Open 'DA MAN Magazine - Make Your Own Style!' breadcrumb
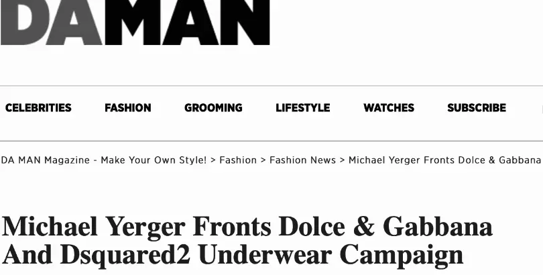The height and width of the screenshot is (275, 543). tap(104, 160)
